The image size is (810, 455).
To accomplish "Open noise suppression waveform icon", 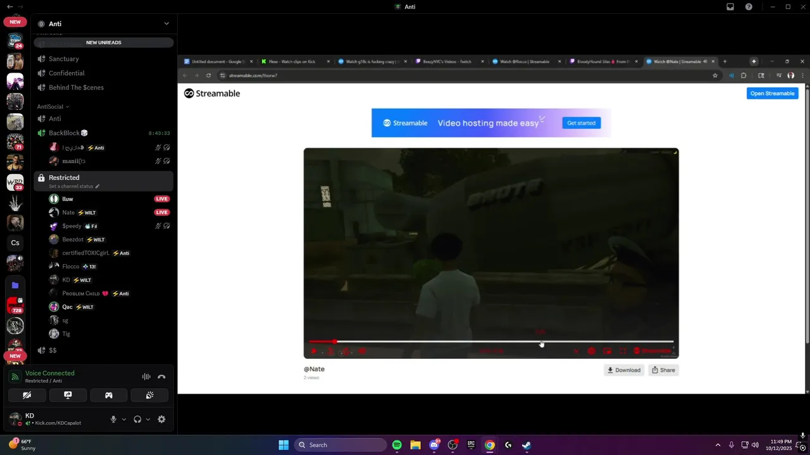I will [x=146, y=377].
